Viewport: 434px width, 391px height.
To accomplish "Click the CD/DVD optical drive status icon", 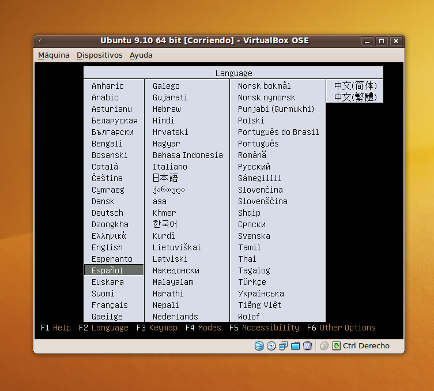I will coord(271,346).
